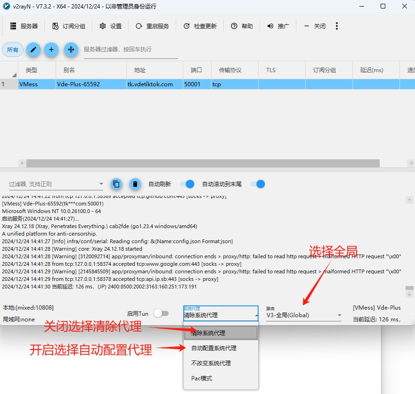Toggle the 自动滚动到末尾 switch
Image resolution: width=415 pixels, height=394 pixels.
coord(257,184)
